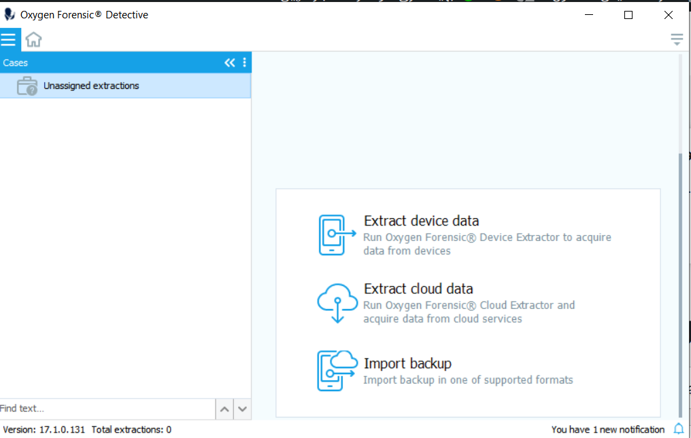The width and height of the screenshot is (691, 438).
Task: Click 'Run Oxygen Forensic® Device Extractor' description text
Action: point(487,244)
